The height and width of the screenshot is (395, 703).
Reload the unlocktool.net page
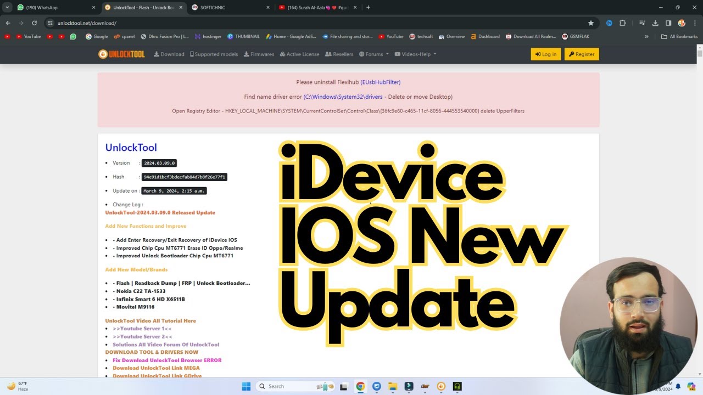tap(34, 23)
